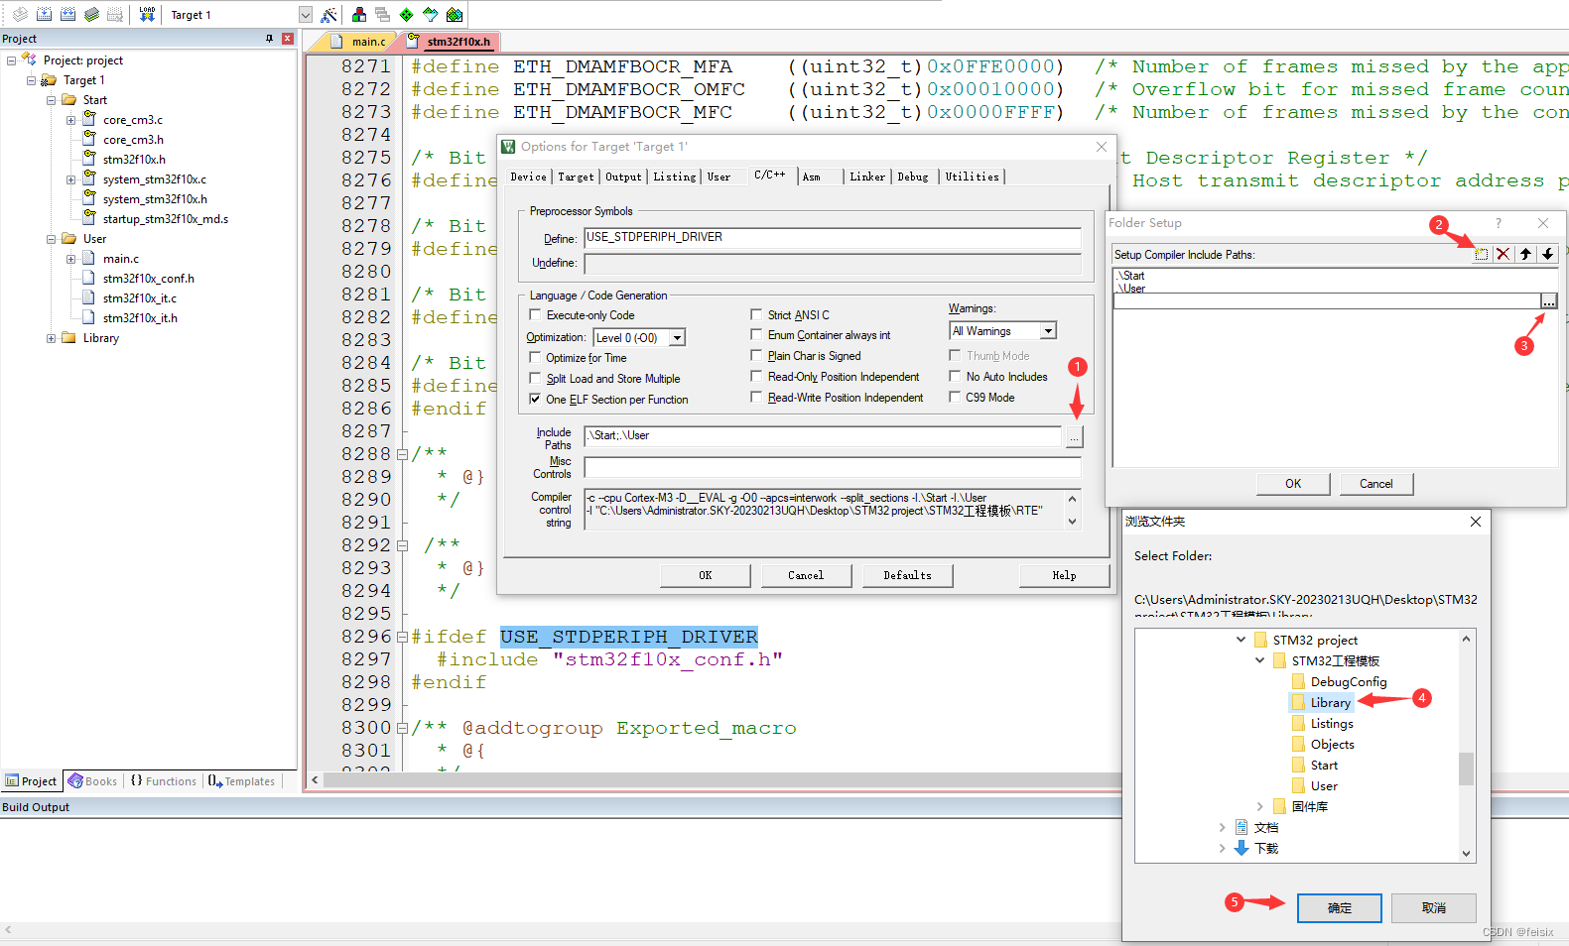Viewport: 1569px width, 946px height.
Task: Click the Include Paths browse button
Action: point(1074,436)
